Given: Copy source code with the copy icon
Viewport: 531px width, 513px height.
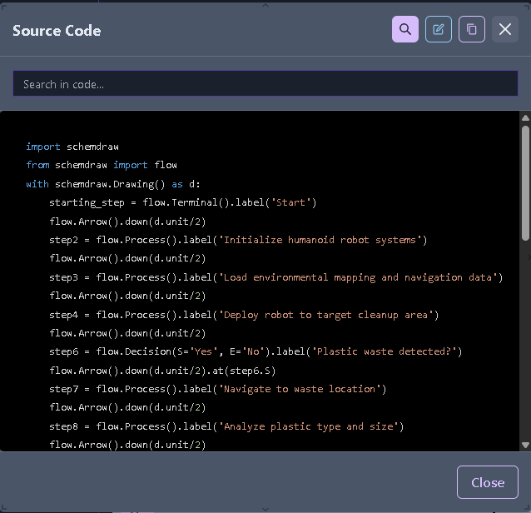Looking at the screenshot, I should coord(471,29).
